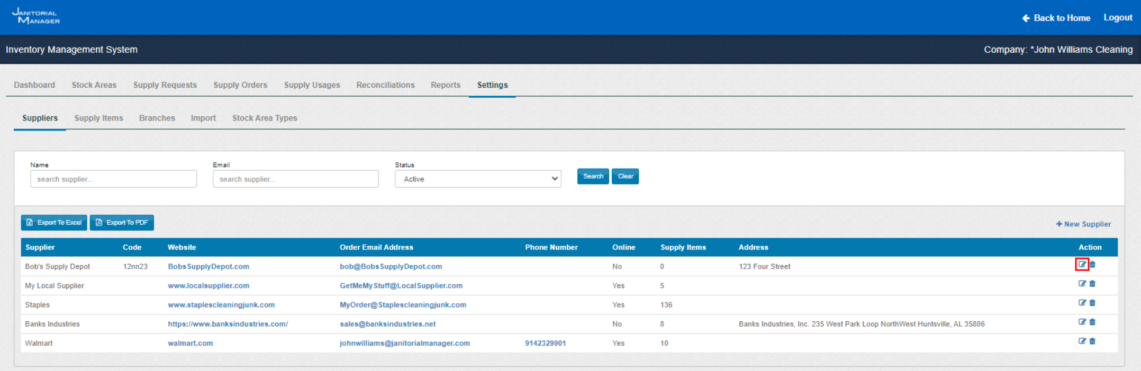
Task: Click the Janitorial Manager logo
Action: coord(36,16)
